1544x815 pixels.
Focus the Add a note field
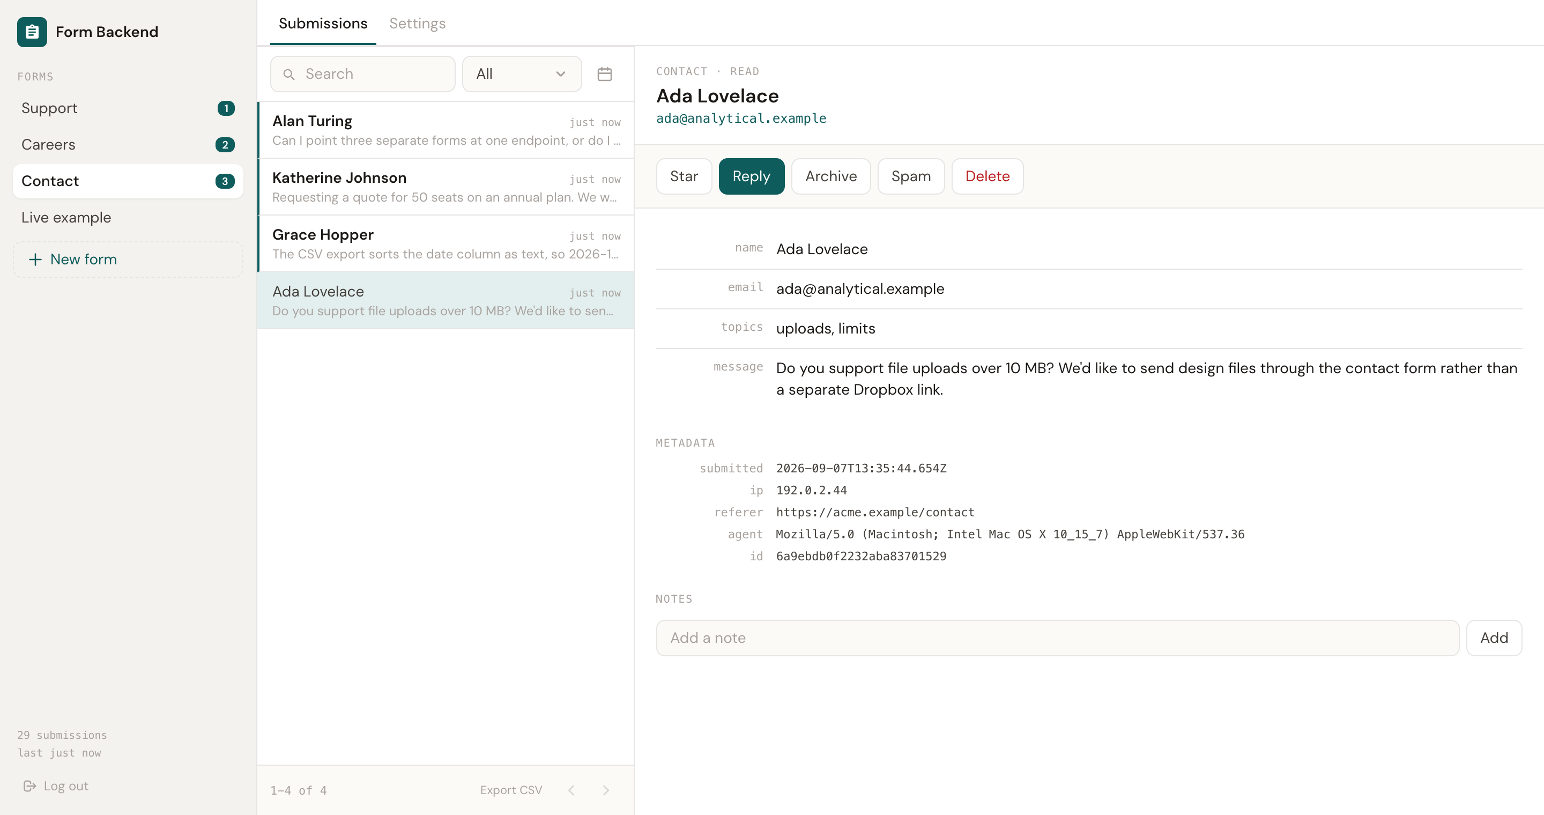(x=1057, y=638)
